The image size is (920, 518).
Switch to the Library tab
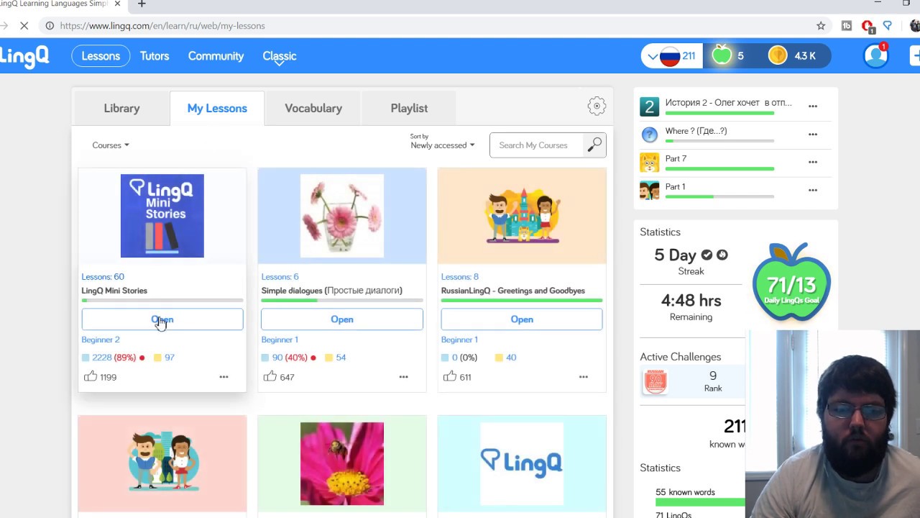tap(121, 108)
